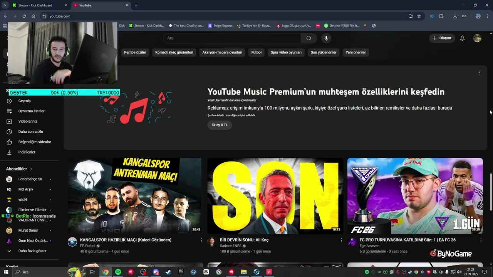Open the menu for FC PRO TURNUVASINA video
Screen dimensions: 493x277
tap(481, 240)
